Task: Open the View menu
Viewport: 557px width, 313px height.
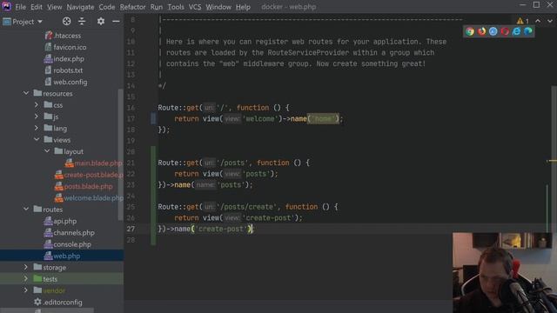Action: coord(54,7)
